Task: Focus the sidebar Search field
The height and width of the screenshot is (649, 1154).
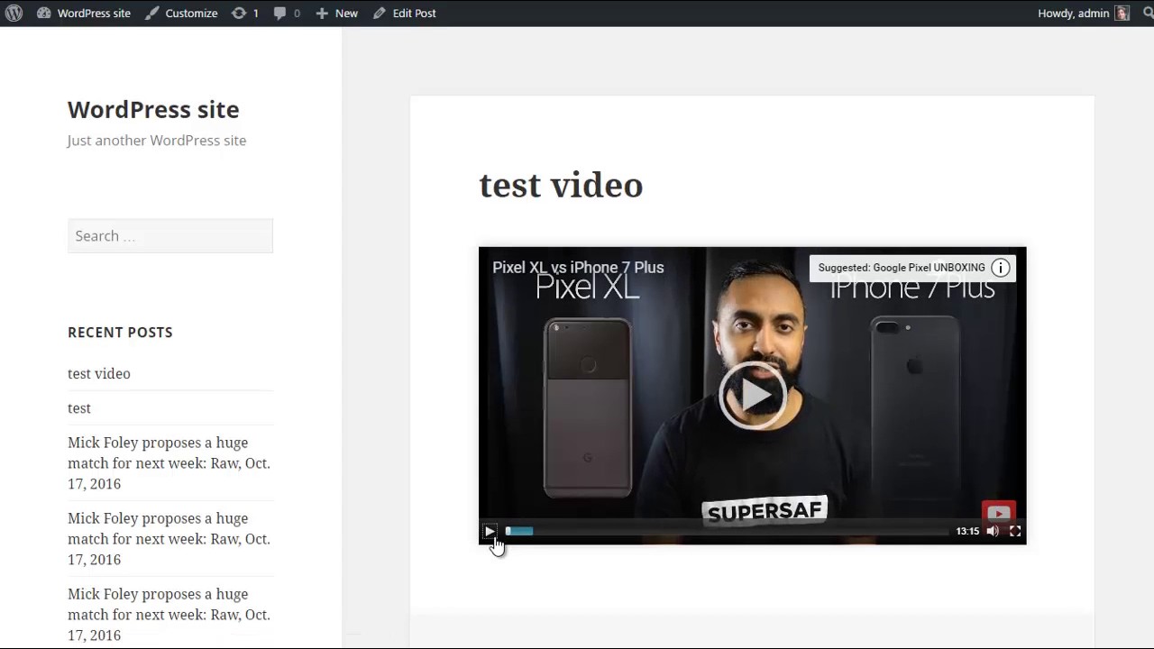Action: 170,235
